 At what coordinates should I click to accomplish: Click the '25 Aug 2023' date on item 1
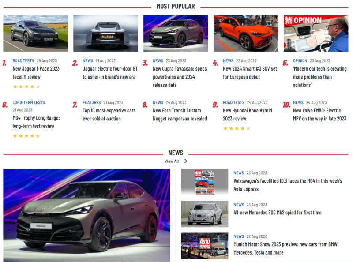click(x=47, y=60)
